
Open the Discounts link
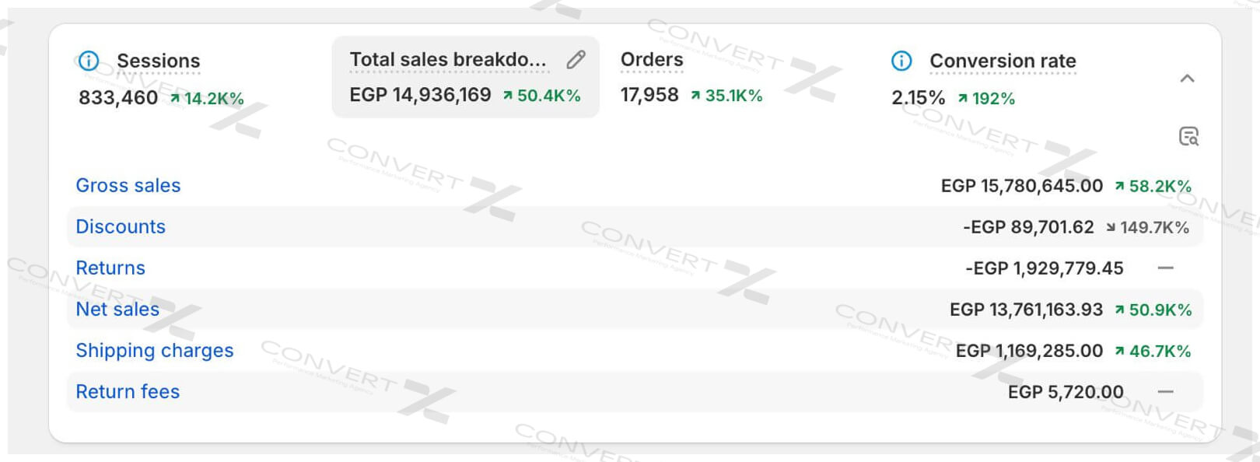[x=121, y=226]
